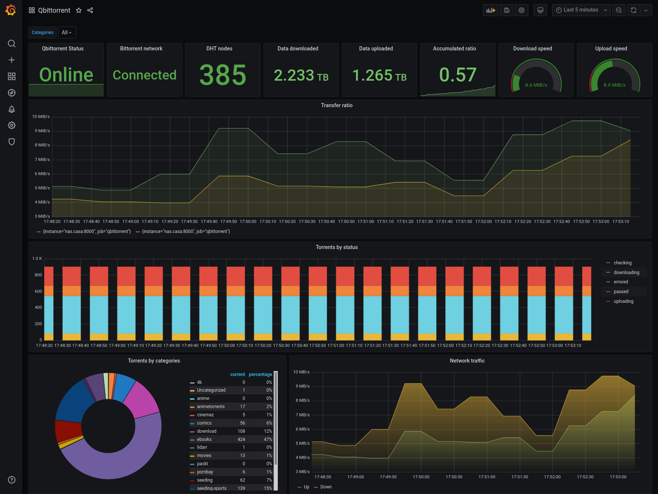Screen dimensions: 658x494
Task: Click the 0.57 accumulated ratio value
Action: coord(458,75)
